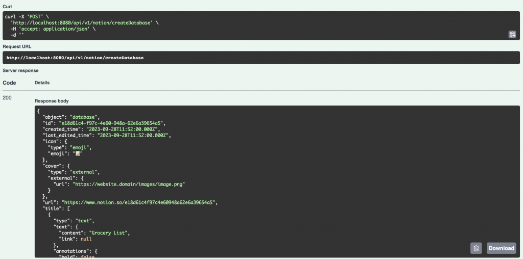
Task: Download the response body
Action: (501, 248)
